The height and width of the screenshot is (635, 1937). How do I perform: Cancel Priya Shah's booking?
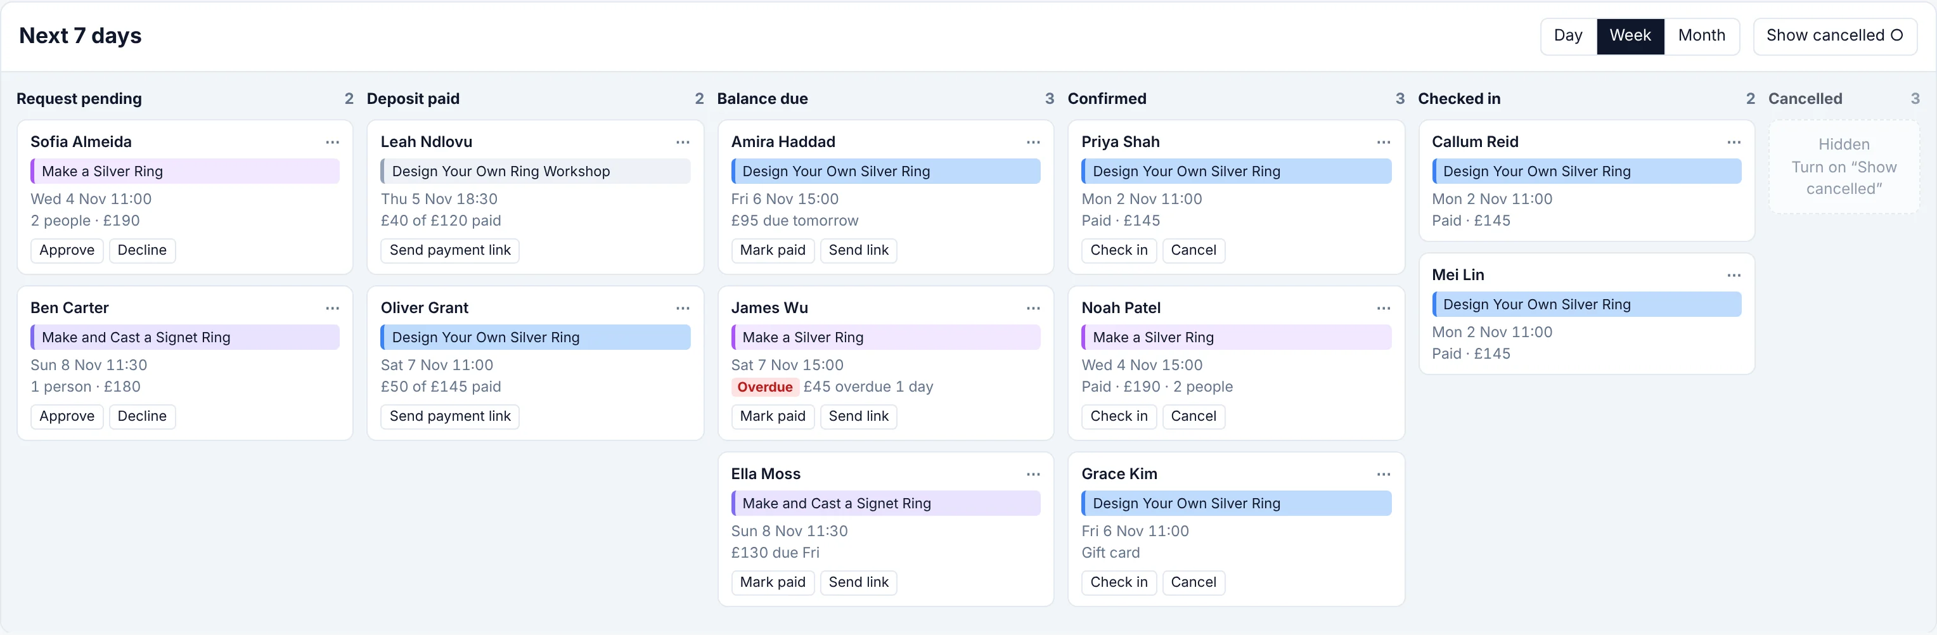1194,250
